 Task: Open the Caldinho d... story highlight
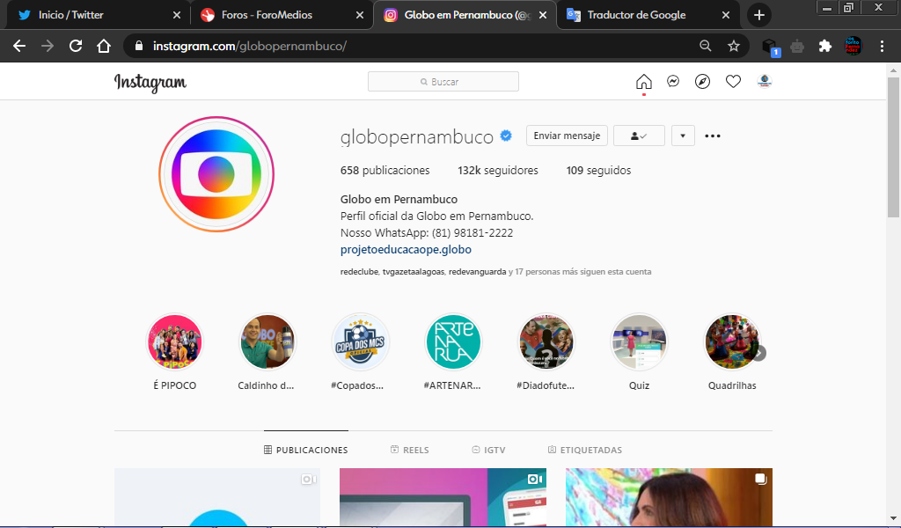(x=267, y=341)
